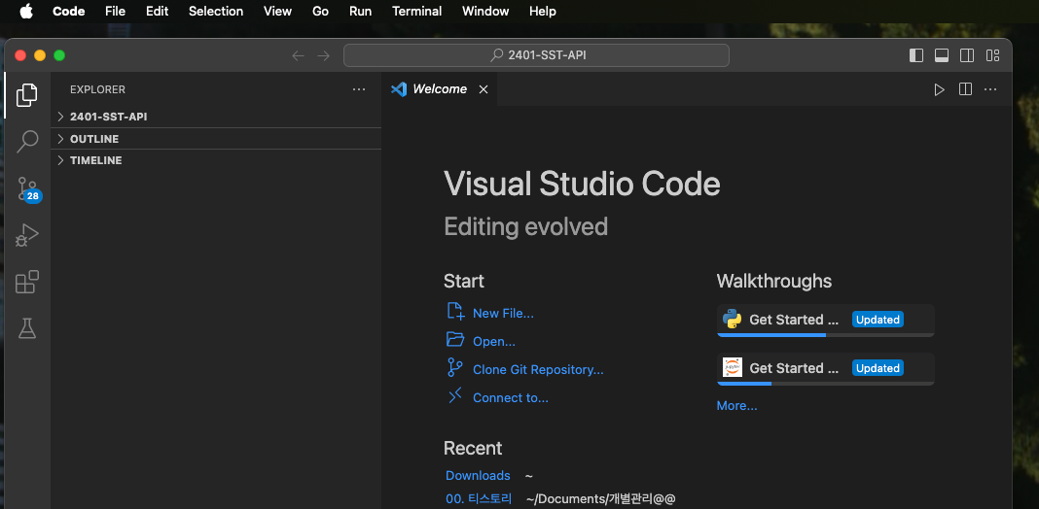Open the File menu
Screen dimensions: 1039x509
(x=116, y=12)
